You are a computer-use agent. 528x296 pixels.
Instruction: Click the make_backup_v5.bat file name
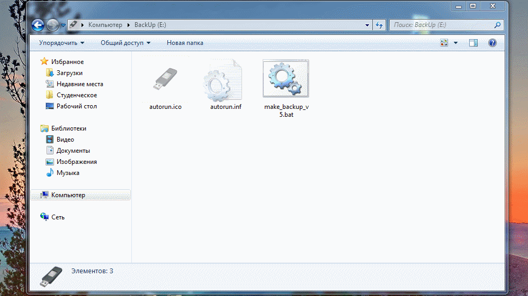point(286,110)
